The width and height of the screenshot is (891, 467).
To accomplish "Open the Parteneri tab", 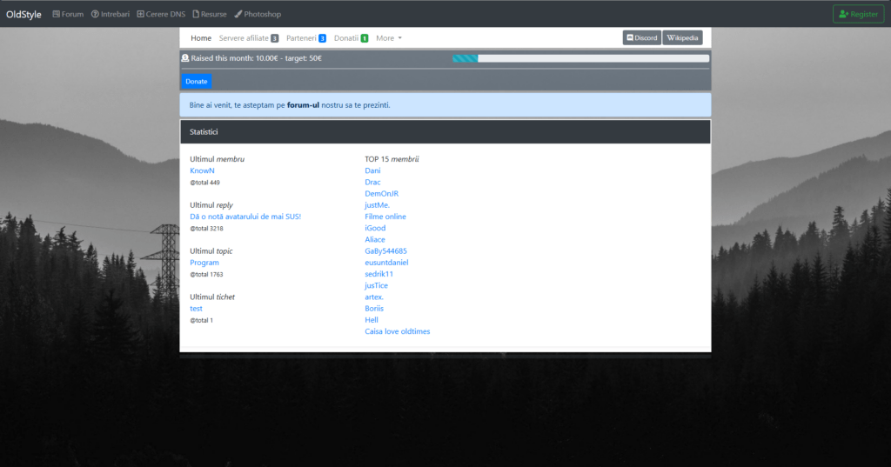I will tap(305, 38).
